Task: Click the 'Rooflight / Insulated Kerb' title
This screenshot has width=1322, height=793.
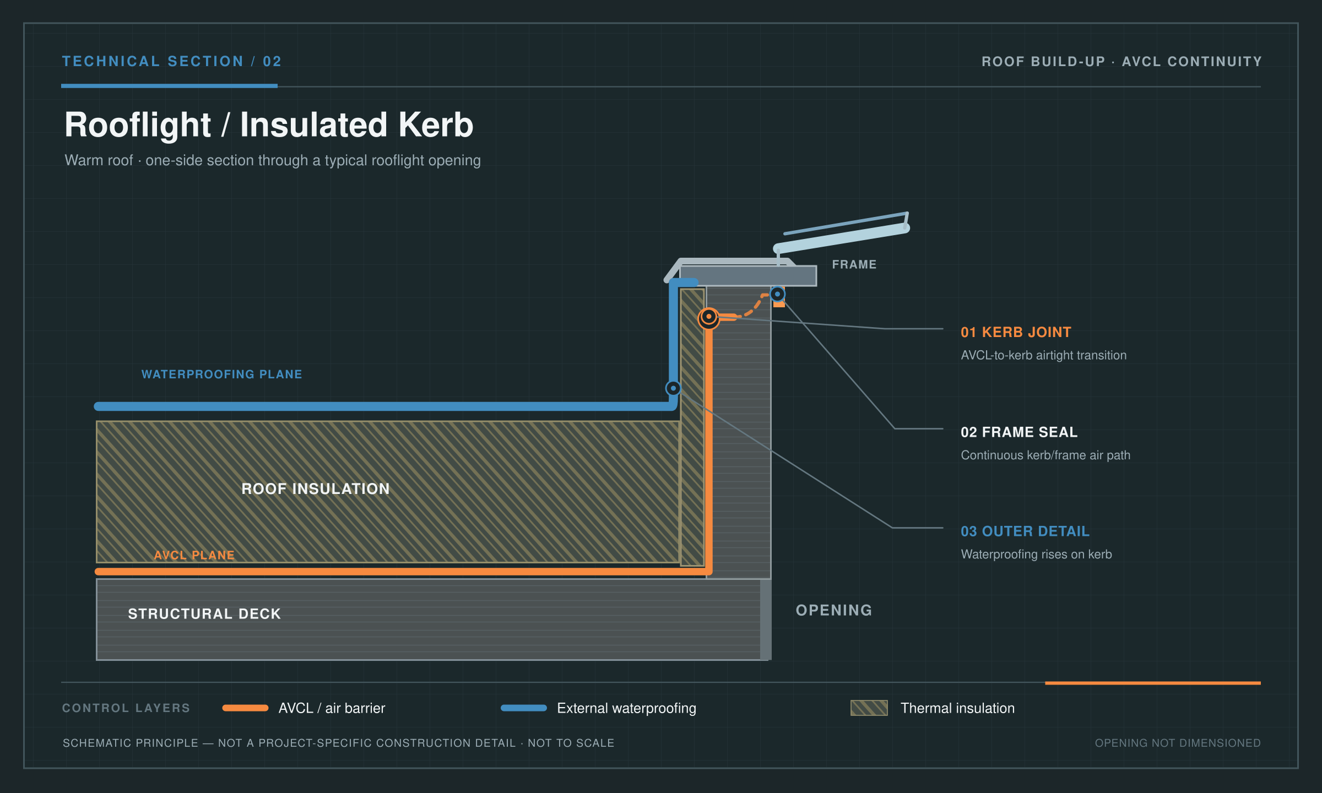Action: coord(269,125)
